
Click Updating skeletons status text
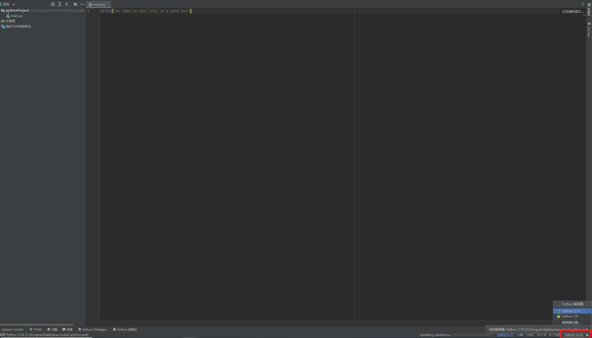[x=435, y=335]
